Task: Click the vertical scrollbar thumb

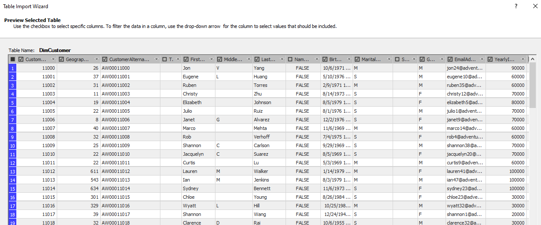Action: [533, 84]
